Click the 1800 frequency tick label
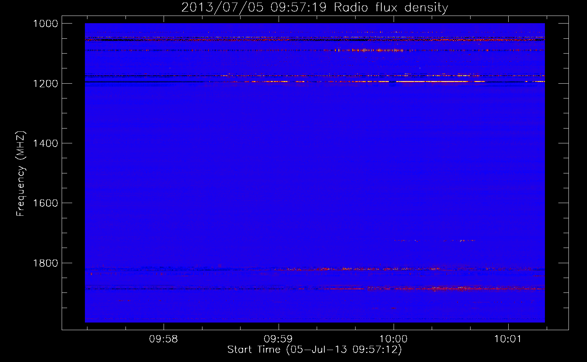The height and width of the screenshot is (362, 587). click(x=45, y=263)
